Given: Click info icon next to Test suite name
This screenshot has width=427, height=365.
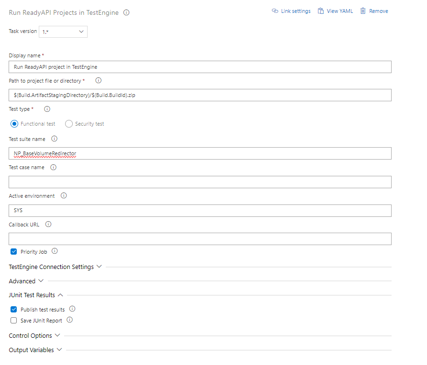Looking at the screenshot, I should click(54, 139).
